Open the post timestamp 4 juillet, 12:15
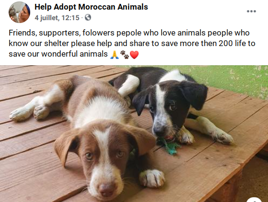This screenshot has width=268, height=202. 57,18
